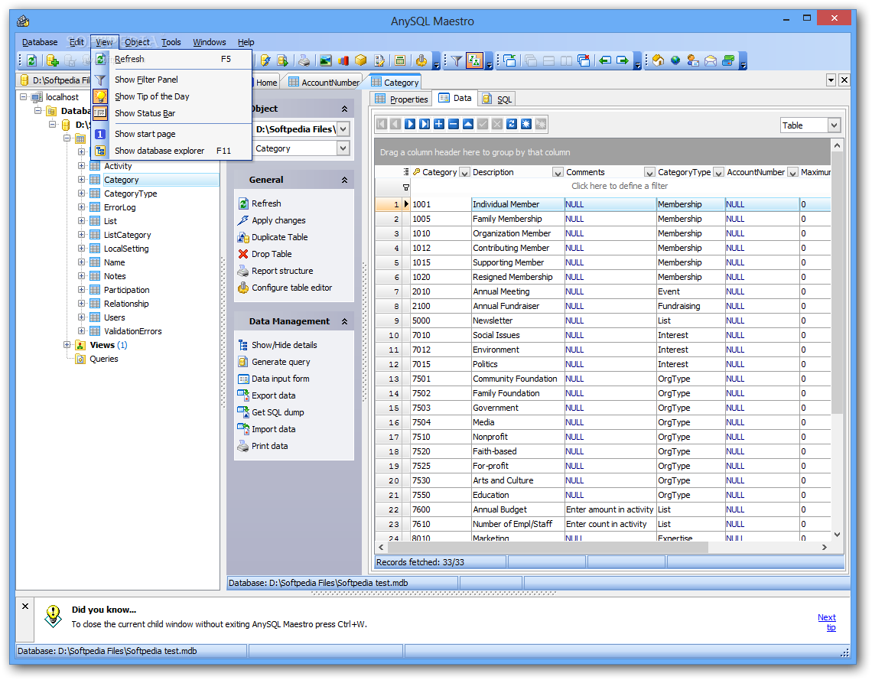Screen dimensions: 872x680
Task: Click the close all windows toolbar icon
Action: point(584,60)
